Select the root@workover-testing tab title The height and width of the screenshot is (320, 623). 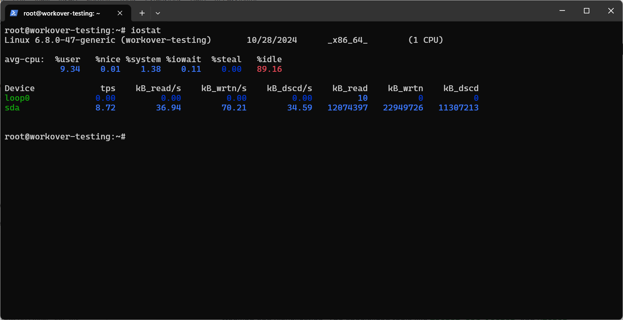coord(62,13)
